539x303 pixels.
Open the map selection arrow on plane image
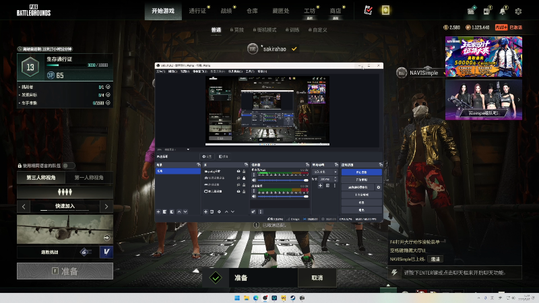(x=106, y=238)
